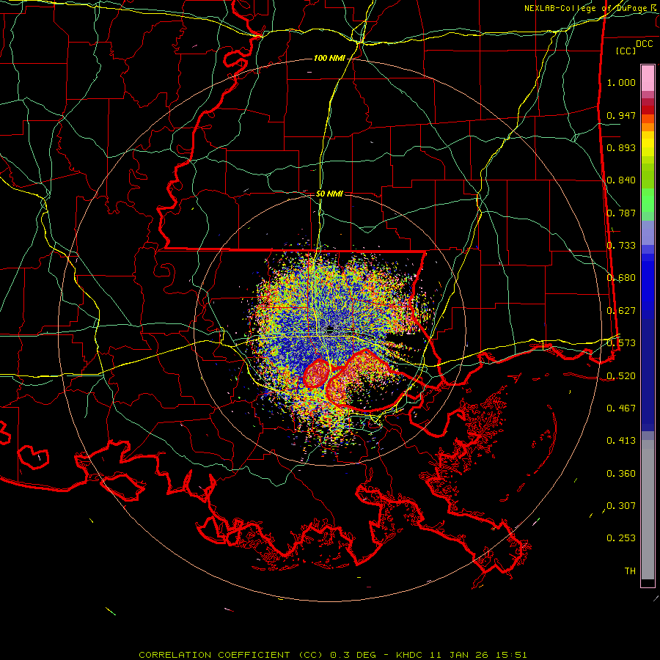
Task: Select the 1.000 scale value
Action: pyautogui.click(x=621, y=82)
